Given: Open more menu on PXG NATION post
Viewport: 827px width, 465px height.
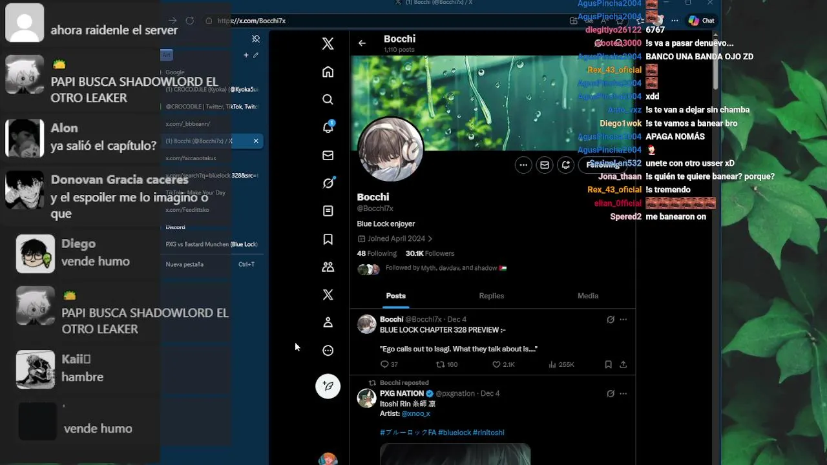Looking at the screenshot, I should [x=623, y=393].
